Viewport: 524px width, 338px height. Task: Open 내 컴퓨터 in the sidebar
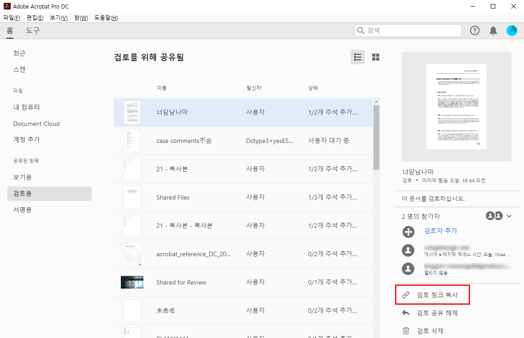point(27,107)
